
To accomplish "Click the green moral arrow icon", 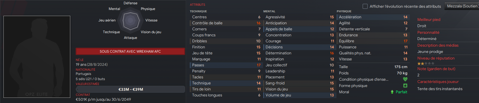I will (x=392, y=92).
